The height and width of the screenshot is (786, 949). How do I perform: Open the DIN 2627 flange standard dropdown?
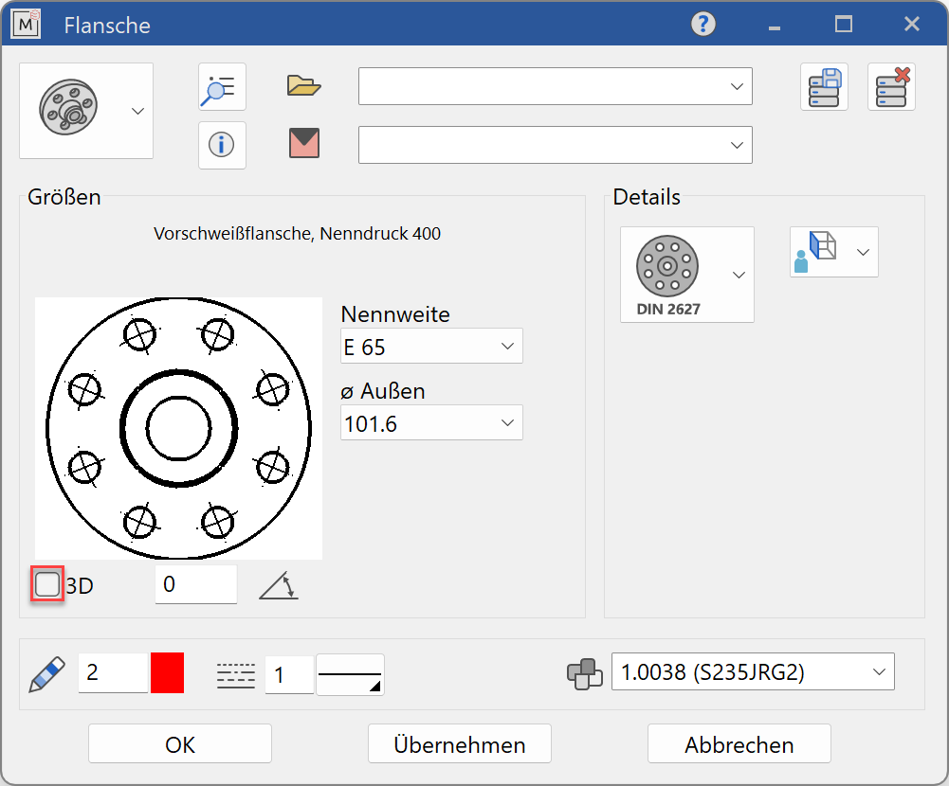(x=687, y=275)
